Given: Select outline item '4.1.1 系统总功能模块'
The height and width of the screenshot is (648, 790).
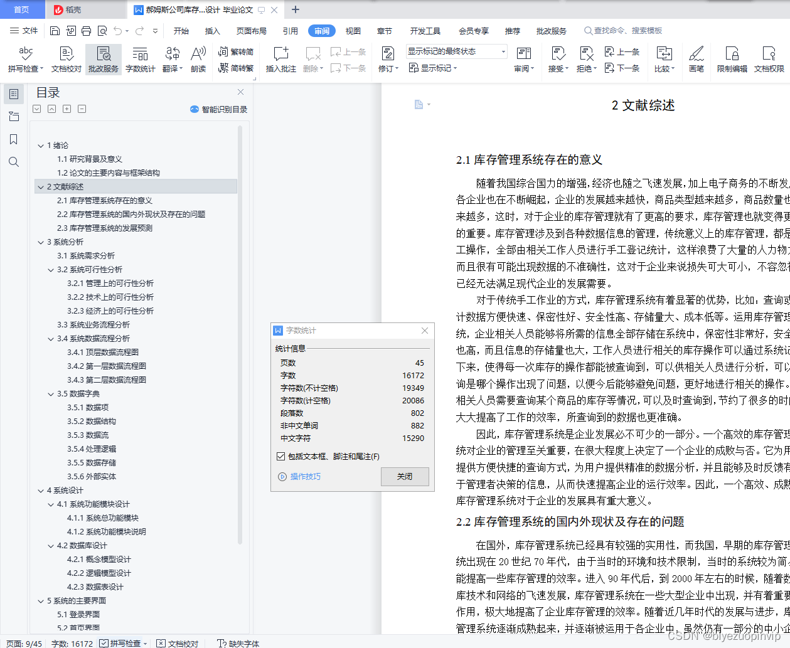Looking at the screenshot, I should (103, 518).
